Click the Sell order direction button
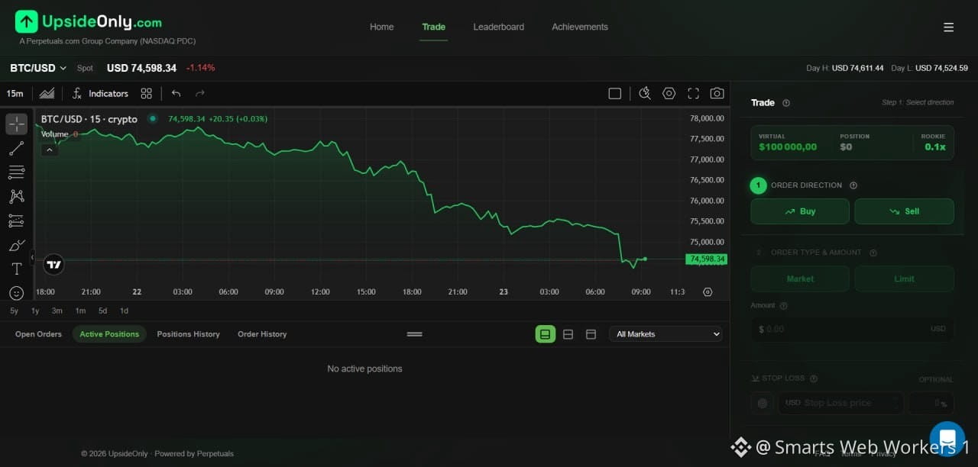This screenshot has height=467, width=978. click(x=904, y=211)
